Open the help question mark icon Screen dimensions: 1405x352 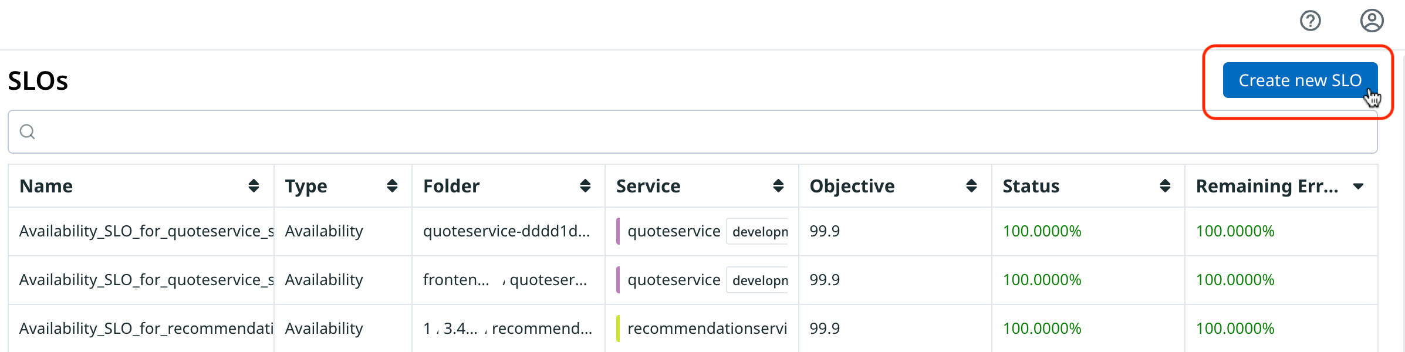pos(1310,21)
